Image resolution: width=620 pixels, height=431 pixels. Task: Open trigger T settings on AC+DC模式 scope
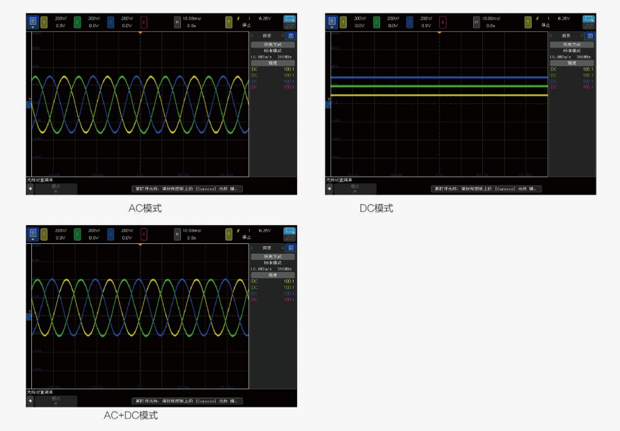228,234
